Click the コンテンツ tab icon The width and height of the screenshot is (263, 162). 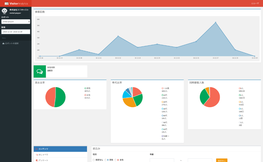[37, 149]
